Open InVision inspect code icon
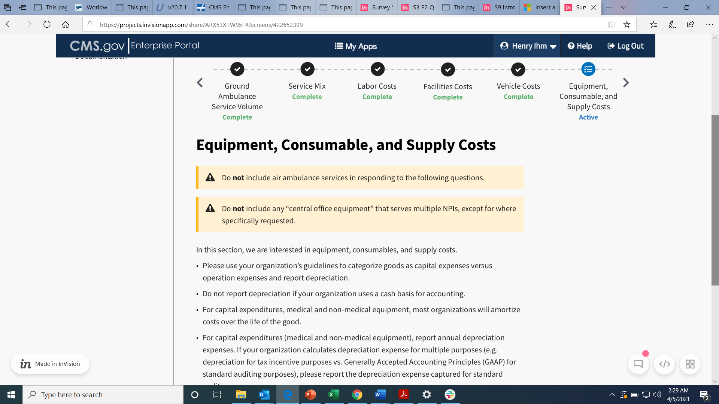This screenshot has width=719, height=404. click(664, 364)
